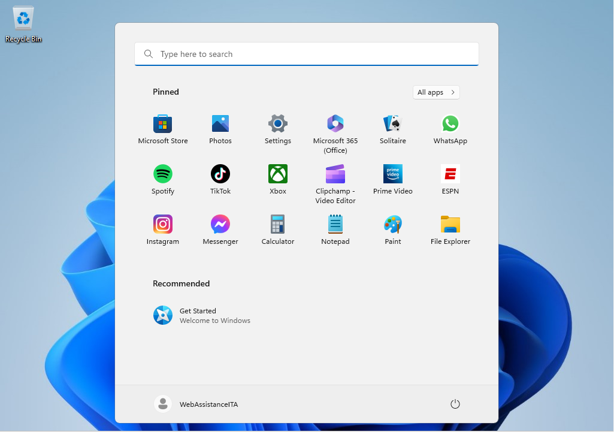The width and height of the screenshot is (614, 432).
Task: Open Microsoft Store from pinned apps
Action: 162,129
